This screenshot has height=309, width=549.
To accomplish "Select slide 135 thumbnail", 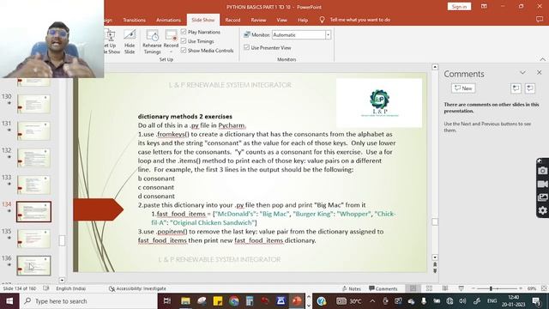I will tap(33, 239).
